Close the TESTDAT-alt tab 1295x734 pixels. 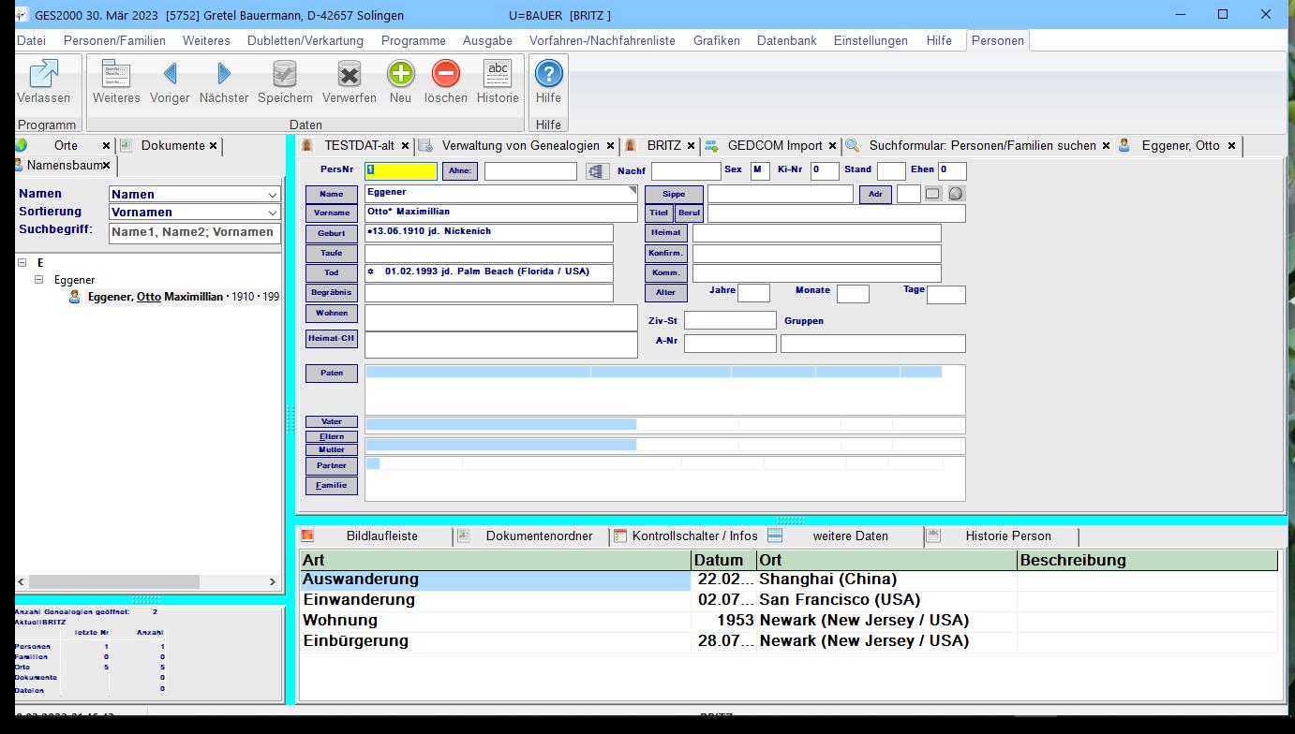click(405, 146)
